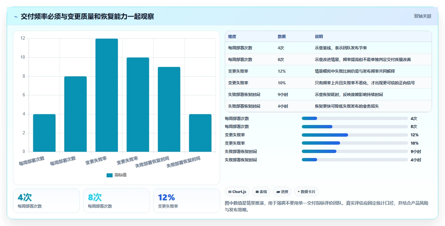The height and width of the screenshot is (226, 445).
Task: Click the cell 恢复更快可降低失败发布的业务损失
Action: [347, 106]
